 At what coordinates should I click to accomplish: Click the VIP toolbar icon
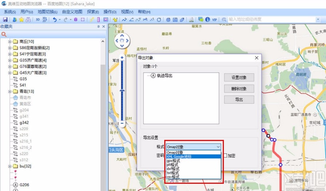tap(214, 20)
